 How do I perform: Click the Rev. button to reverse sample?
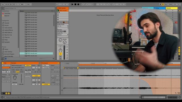pyautogui.click(x=22, y=70)
